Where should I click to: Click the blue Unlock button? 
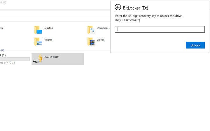[195, 45]
